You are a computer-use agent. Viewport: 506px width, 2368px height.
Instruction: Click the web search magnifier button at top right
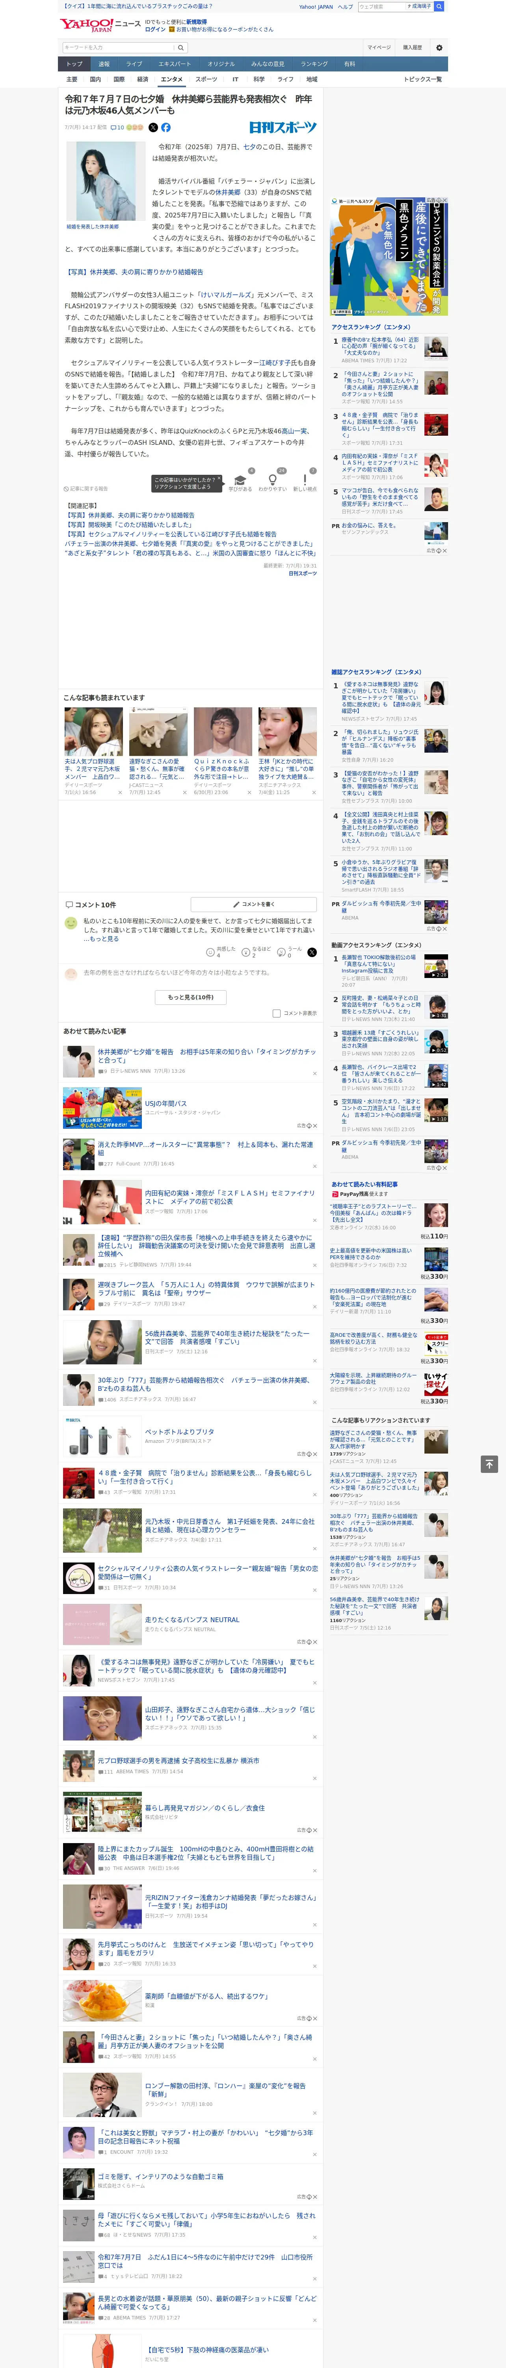pyautogui.click(x=439, y=6)
